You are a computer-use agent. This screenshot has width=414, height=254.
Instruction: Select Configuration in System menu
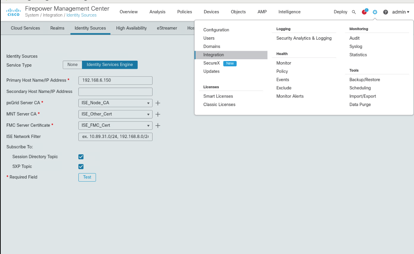click(x=216, y=30)
